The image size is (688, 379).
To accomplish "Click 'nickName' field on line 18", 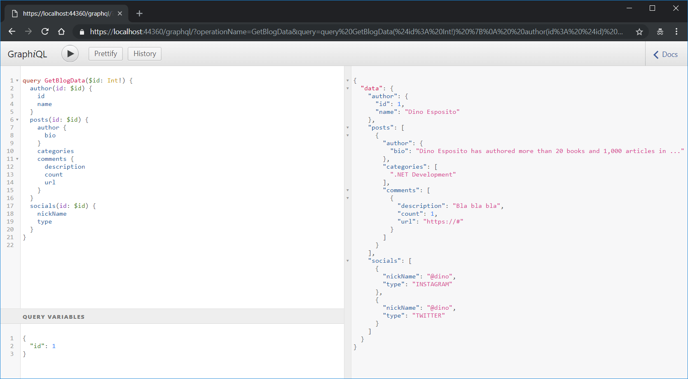I will [x=52, y=214].
